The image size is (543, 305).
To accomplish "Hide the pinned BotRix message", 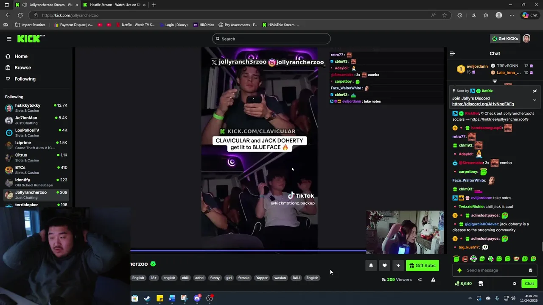I will (x=535, y=91).
